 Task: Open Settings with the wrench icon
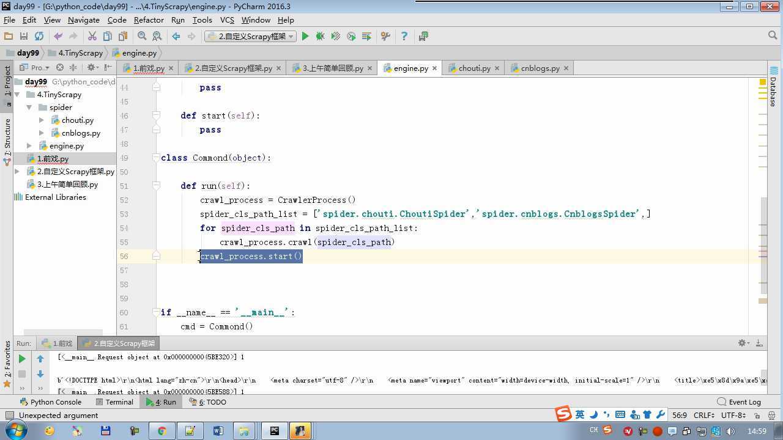coord(385,37)
